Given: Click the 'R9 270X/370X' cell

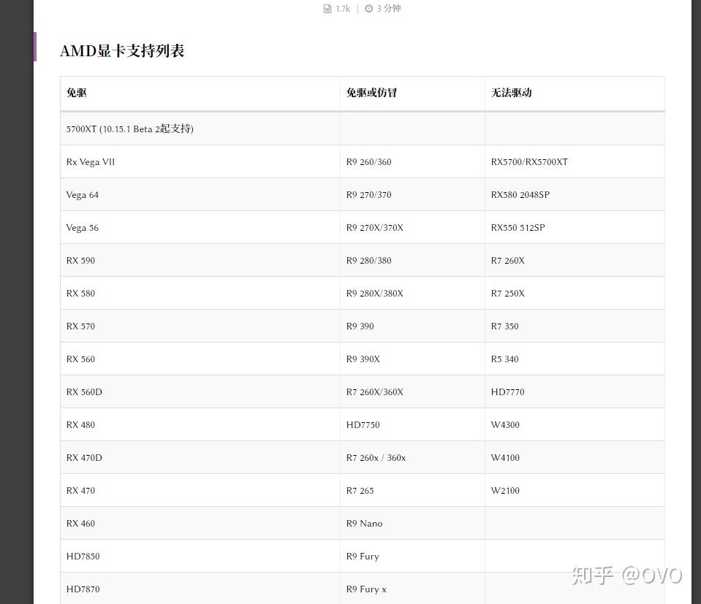Looking at the screenshot, I should coord(412,227).
